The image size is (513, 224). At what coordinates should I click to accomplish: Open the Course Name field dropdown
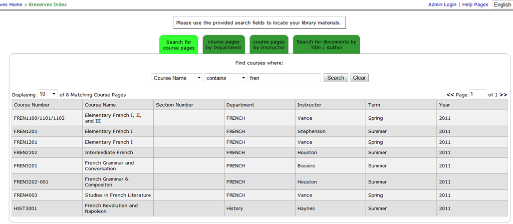(177, 78)
